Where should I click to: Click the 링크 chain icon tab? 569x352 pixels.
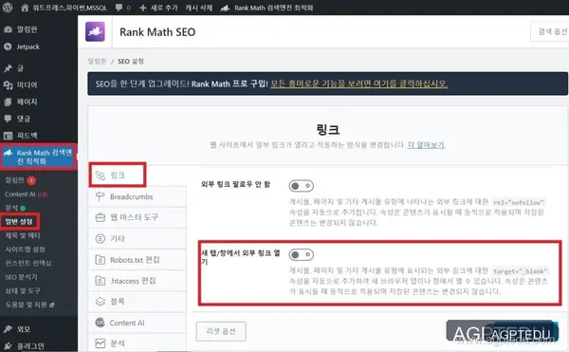[x=101, y=176]
